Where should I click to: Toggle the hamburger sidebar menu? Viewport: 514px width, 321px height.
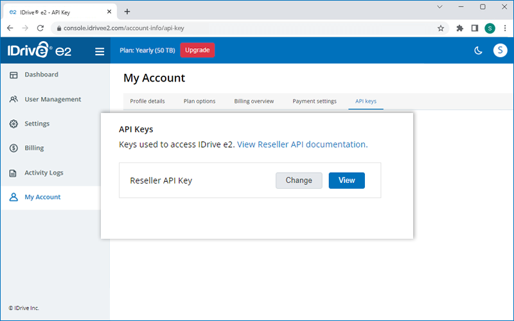point(100,51)
